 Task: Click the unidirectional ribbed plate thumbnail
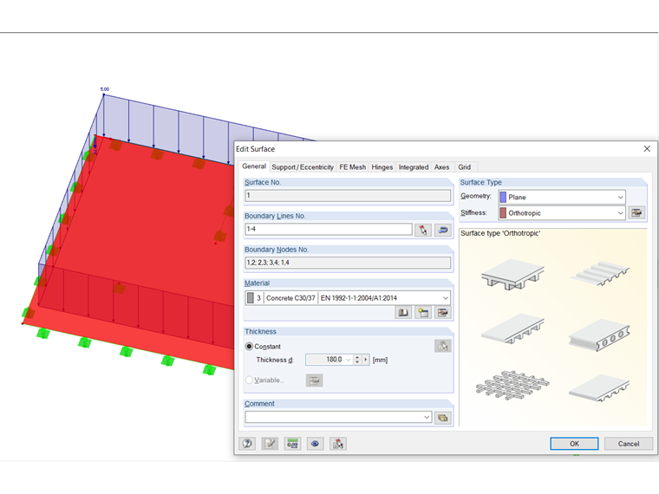coord(512,329)
